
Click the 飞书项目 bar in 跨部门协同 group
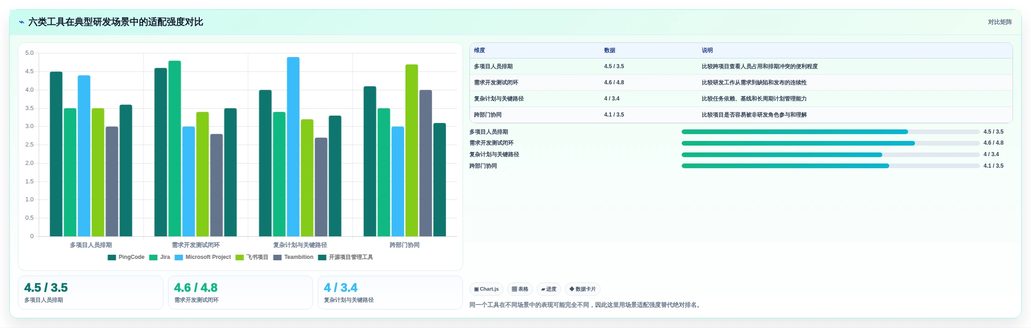coord(412,151)
